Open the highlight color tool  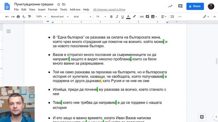point(134,17)
